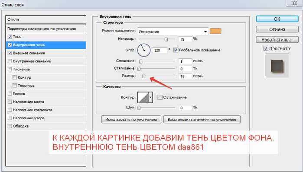This screenshot has width=303, height=172.
Task: Uncheck the Внутренняя тень checkbox
Action: [x=10, y=45]
